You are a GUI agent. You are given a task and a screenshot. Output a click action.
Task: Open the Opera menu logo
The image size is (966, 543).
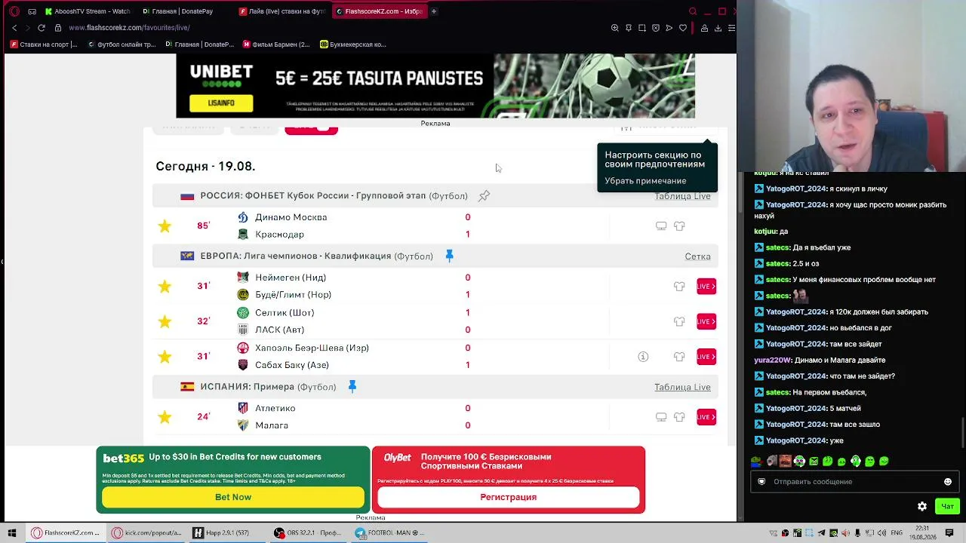(x=14, y=11)
